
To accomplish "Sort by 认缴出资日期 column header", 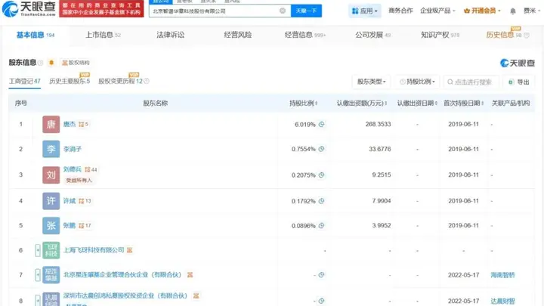I will [417, 103].
